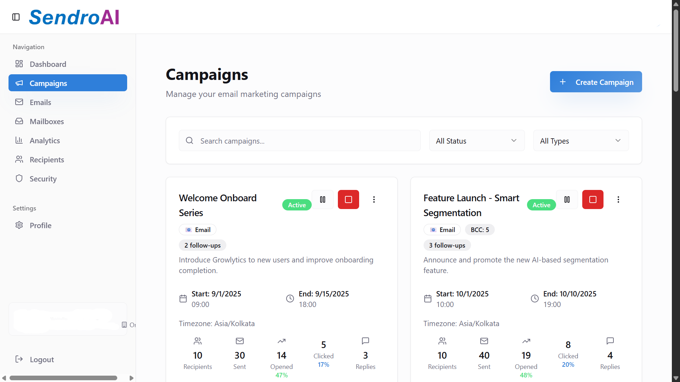Select Campaigns in the navigation menu

[49, 83]
